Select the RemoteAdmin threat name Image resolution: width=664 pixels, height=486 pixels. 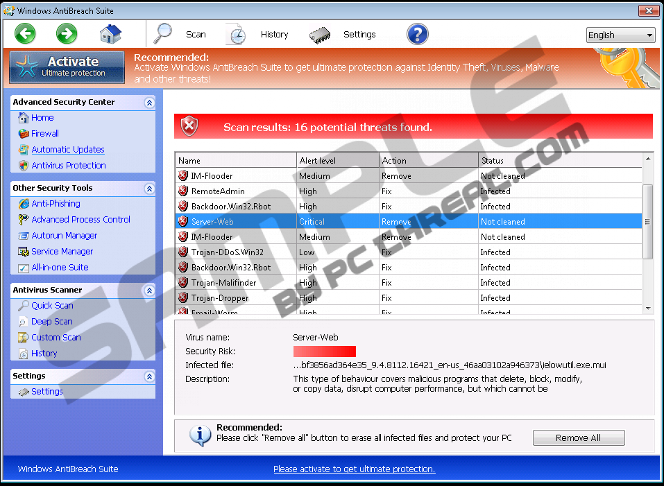click(x=218, y=191)
